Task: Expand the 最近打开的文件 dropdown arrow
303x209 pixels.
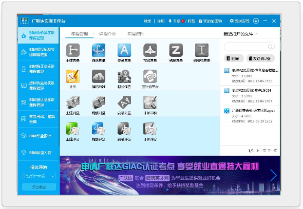Action: (257, 34)
